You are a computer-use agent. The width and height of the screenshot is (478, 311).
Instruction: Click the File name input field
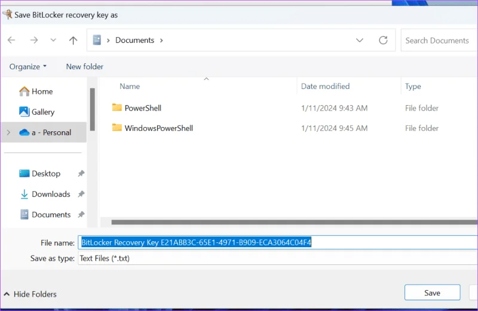click(x=278, y=242)
